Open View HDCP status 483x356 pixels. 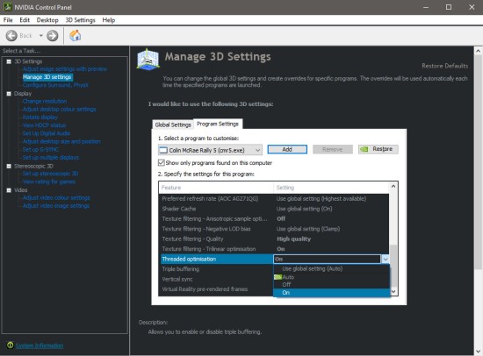point(45,125)
